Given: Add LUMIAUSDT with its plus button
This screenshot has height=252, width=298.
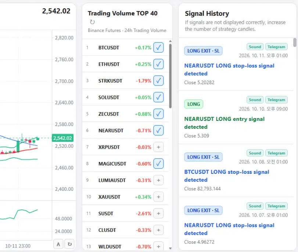Looking at the screenshot, I should pyautogui.click(x=158, y=180).
